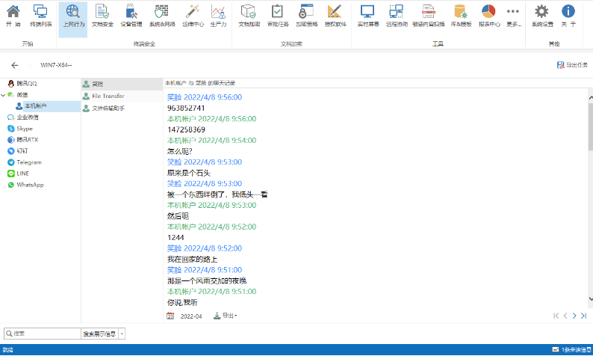Click the 上网行为 toolbar icon
Viewport: 593px width, 356px height.
tap(72, 15)
